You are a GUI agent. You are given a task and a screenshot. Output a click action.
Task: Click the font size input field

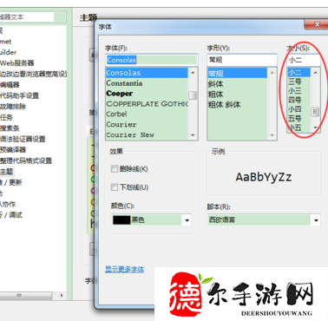[x=304, y=60]
